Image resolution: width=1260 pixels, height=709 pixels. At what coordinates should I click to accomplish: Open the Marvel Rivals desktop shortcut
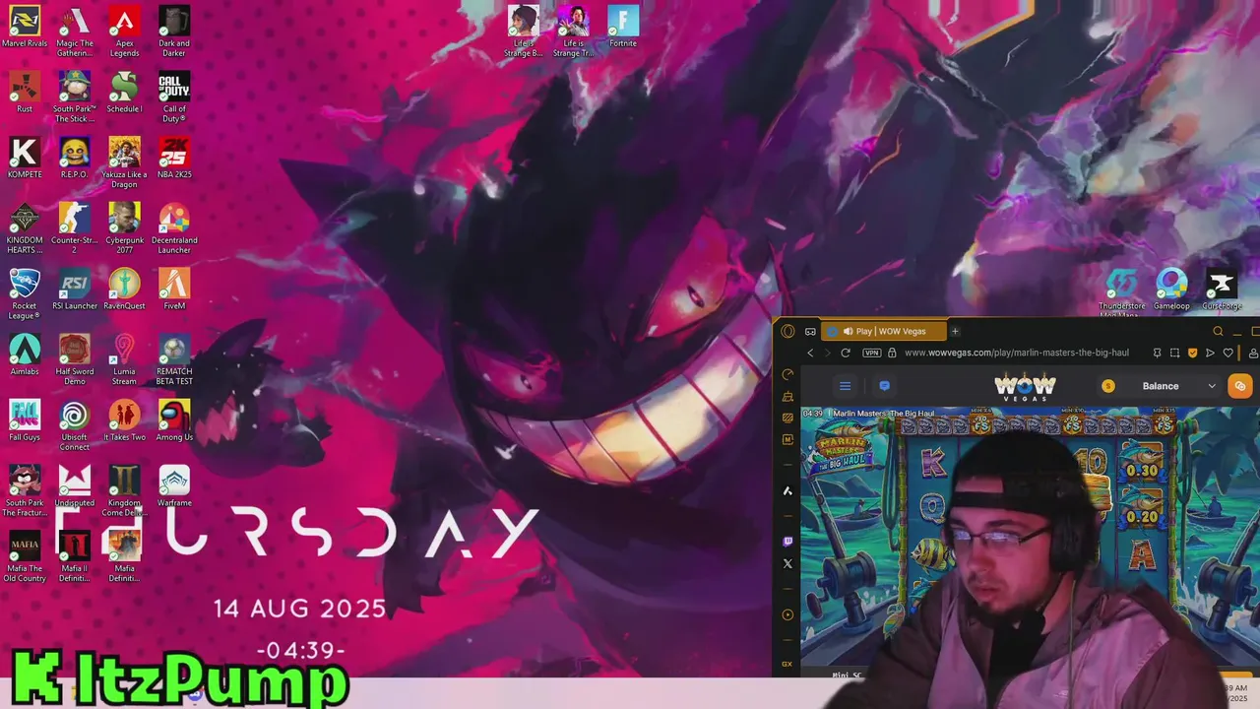pos(25,28)
